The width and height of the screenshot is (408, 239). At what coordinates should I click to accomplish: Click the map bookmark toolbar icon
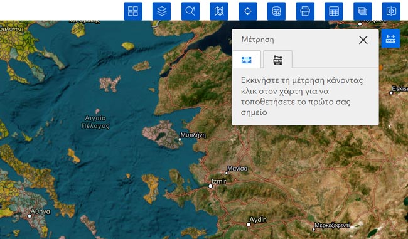click(219, 11)
